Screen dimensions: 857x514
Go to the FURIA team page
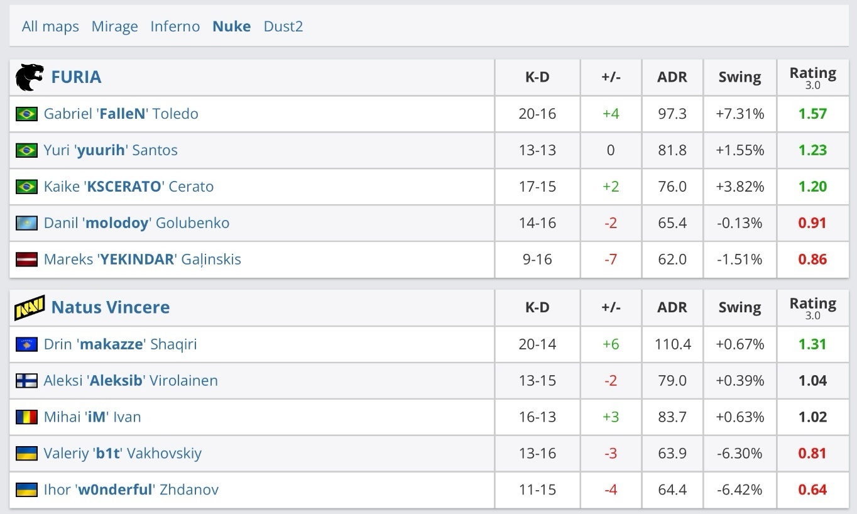pos(76,77)
